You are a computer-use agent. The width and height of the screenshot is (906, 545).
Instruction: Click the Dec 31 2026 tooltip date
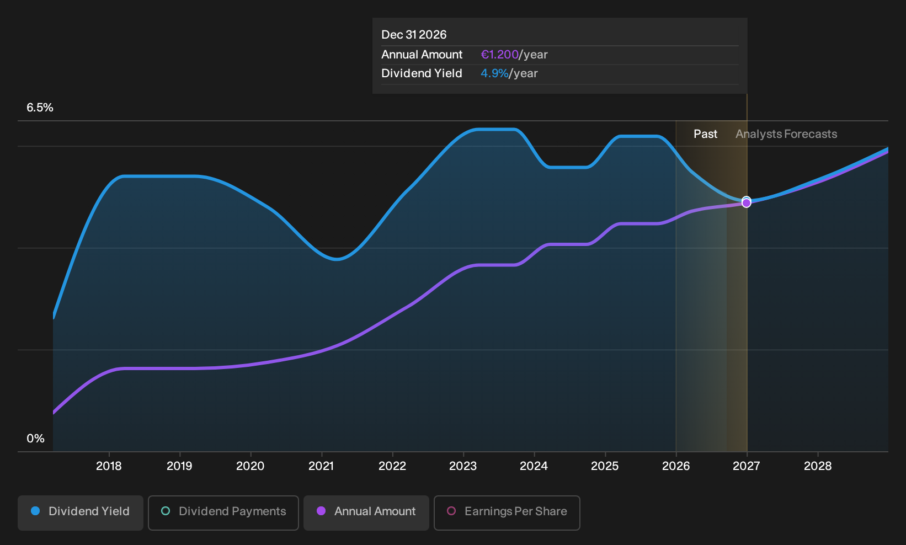414,35
